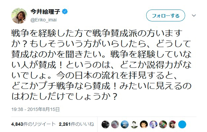Open the solid blue circle avatar
207x132 pixels.
(183, 124)
